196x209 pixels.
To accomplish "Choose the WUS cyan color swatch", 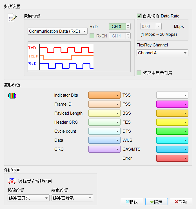I will click(x=172, y=140).
